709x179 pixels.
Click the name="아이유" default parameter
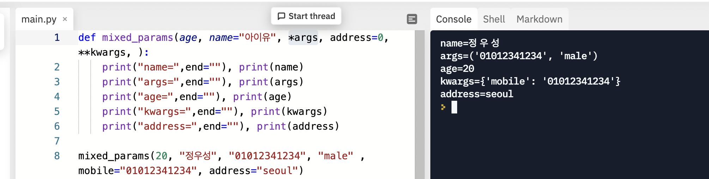pos(242,37)
